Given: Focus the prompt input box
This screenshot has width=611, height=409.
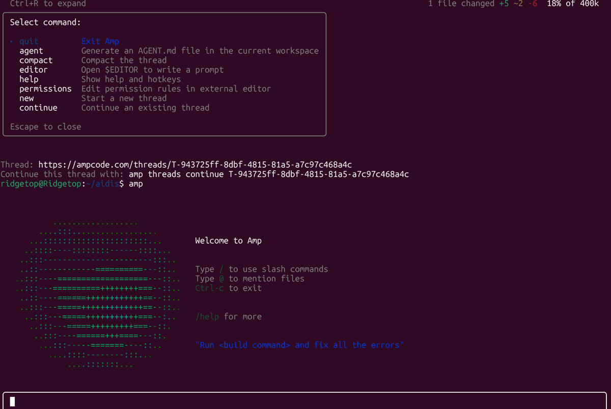Looking at the screenshot, I should click(305, 401).
